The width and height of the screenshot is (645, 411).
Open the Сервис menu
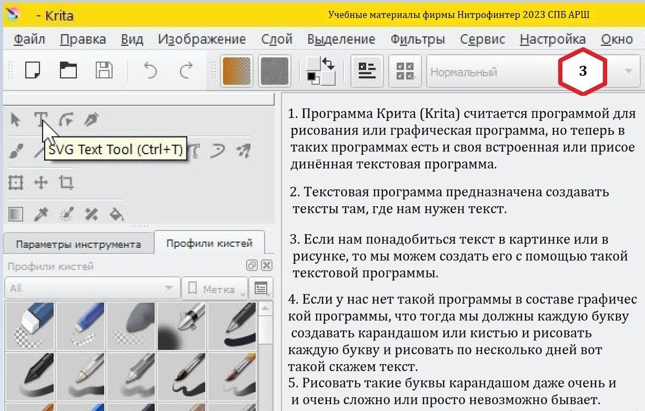[483, 39]
